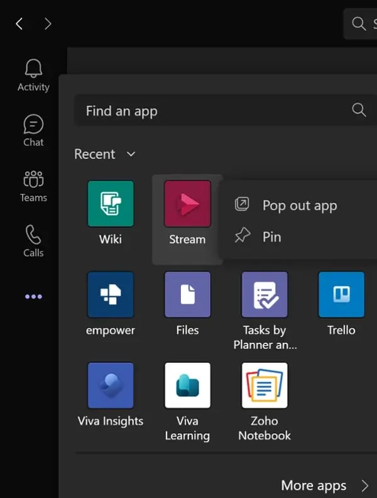Viewport: 377px width, 498px height.
Task: Click the More apps chevron arrow
Action: [x=365, y=485]
